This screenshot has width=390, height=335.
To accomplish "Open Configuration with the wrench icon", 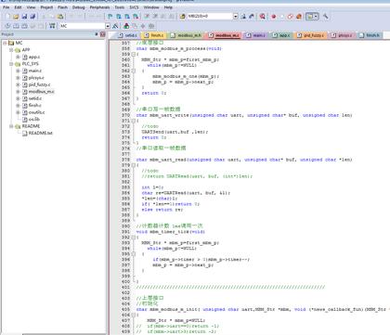I will coord(325,17).
